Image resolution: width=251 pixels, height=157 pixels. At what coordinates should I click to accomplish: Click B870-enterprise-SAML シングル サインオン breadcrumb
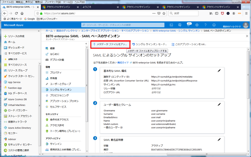pos(176,31)
